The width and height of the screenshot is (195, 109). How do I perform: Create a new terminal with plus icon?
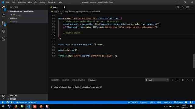click(173, 80)
